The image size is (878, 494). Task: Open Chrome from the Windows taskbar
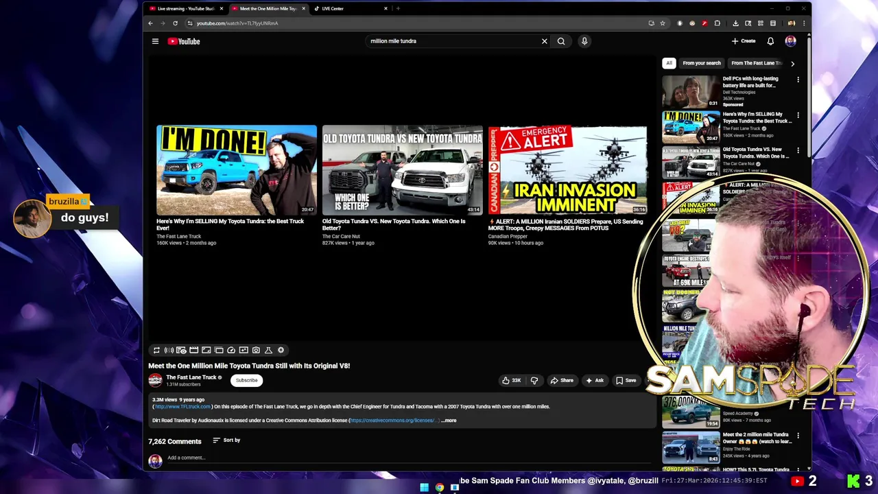pos(440,487)
